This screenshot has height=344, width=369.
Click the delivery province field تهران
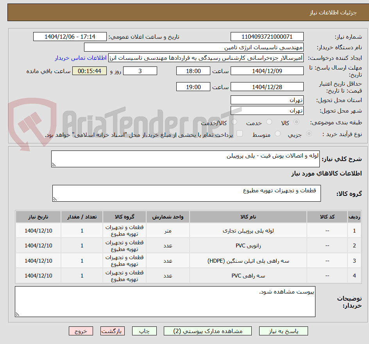coord(267,100)
